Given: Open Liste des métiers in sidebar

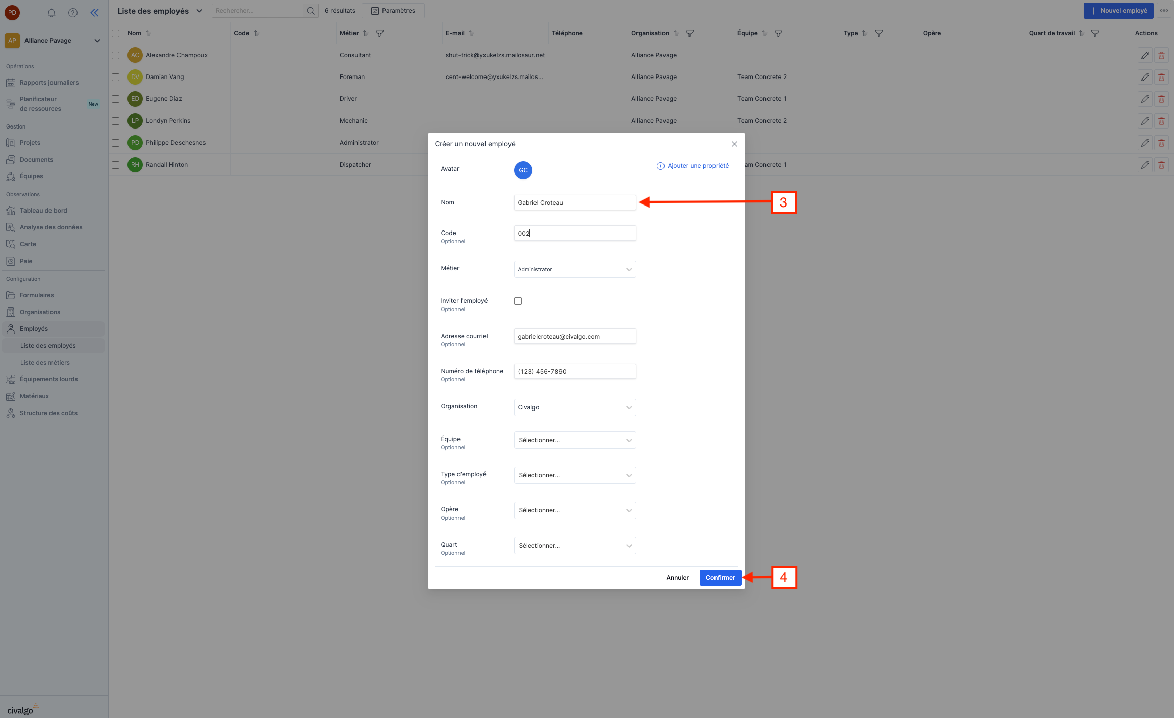Looking at the screenshot, I should (x=45, y=363).
